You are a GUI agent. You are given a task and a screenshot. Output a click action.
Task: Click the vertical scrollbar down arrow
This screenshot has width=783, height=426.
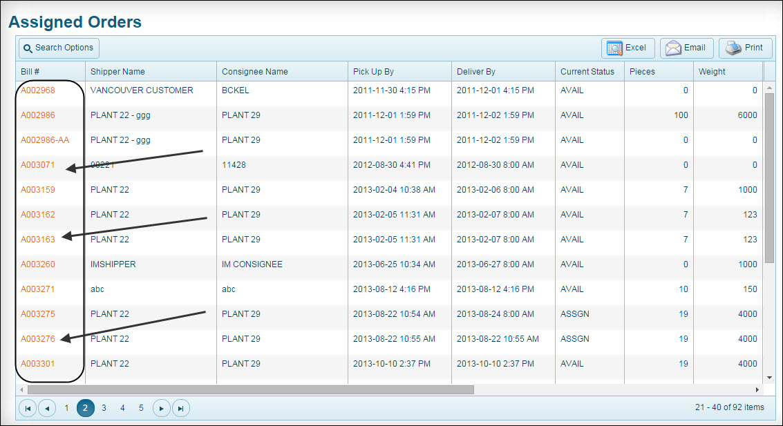coord(769,378)
